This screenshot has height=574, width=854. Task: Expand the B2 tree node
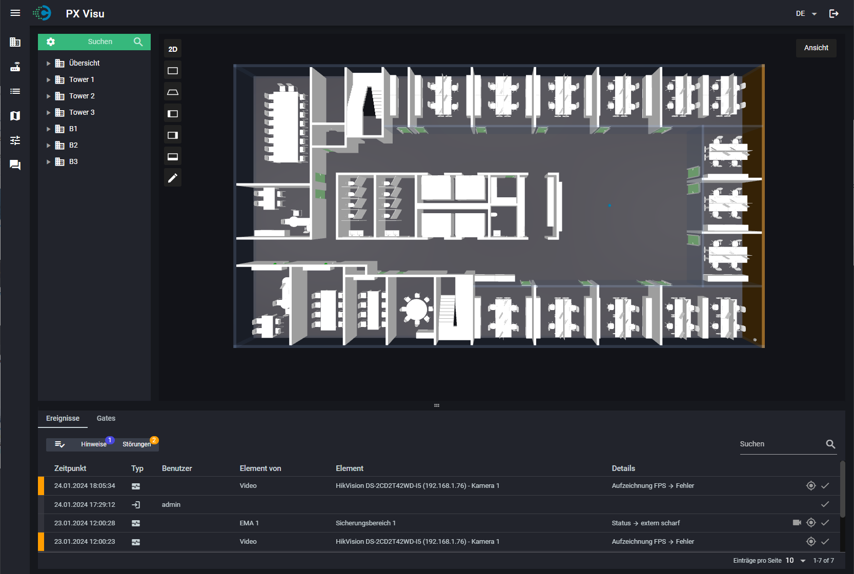(x=49, y=146)
